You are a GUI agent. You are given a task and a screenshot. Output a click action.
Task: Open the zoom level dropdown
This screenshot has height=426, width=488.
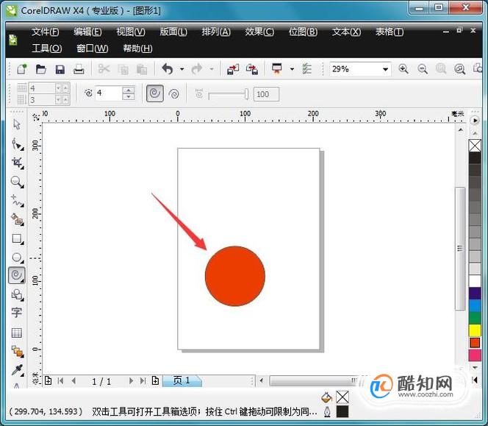tap(385, 69)
